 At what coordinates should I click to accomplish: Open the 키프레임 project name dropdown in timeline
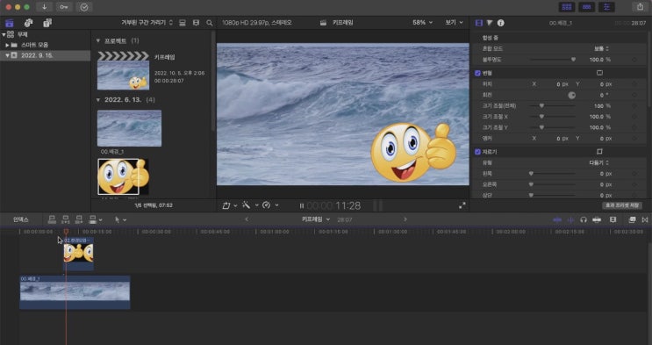click(316, 219)
